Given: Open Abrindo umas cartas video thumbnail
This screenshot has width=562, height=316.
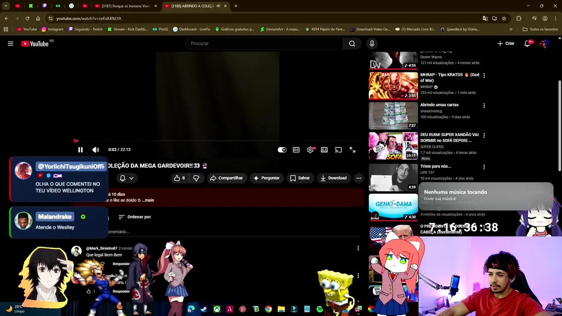Looking at the screenshot, I should click(x=393, y=115).
